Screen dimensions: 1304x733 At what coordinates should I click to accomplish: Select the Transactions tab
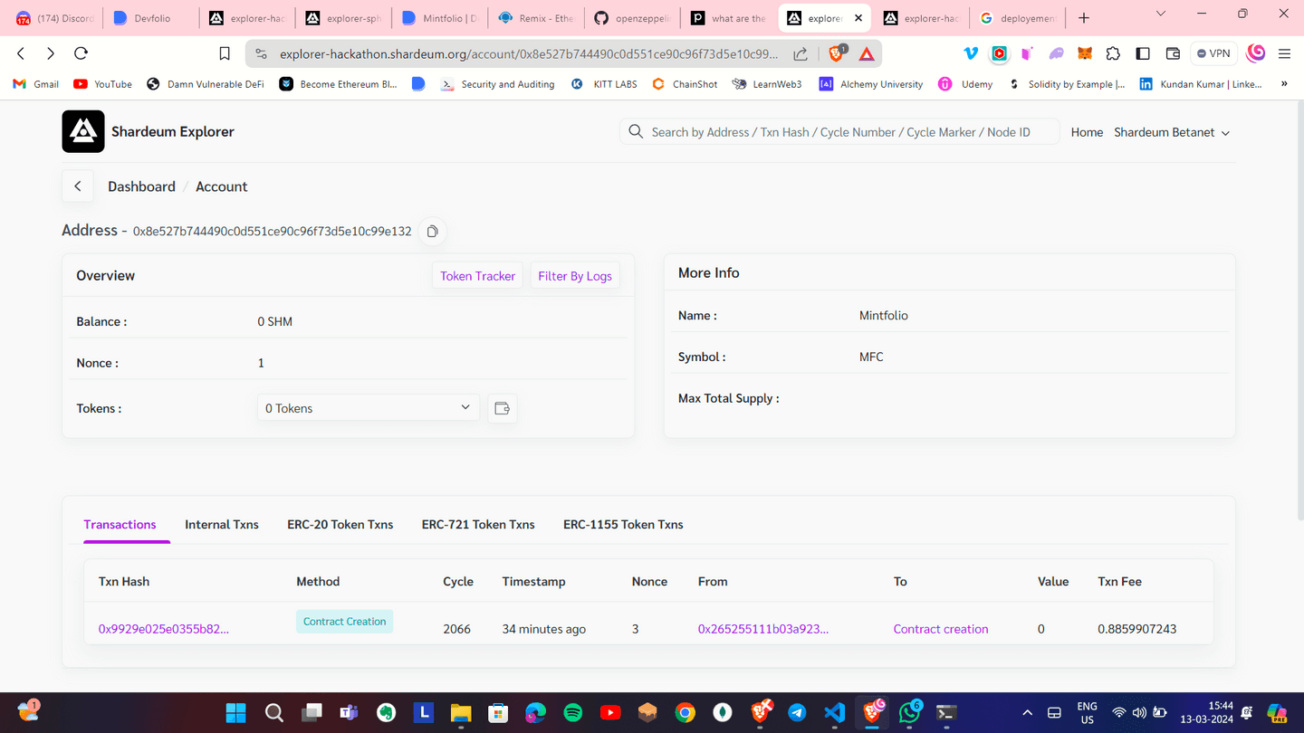120,525
